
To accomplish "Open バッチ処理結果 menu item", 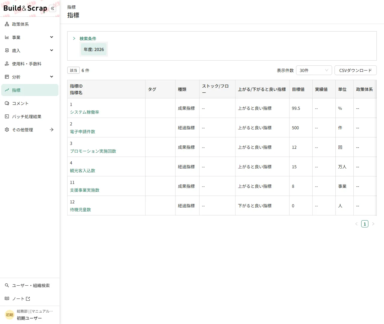I will (30, 116).
